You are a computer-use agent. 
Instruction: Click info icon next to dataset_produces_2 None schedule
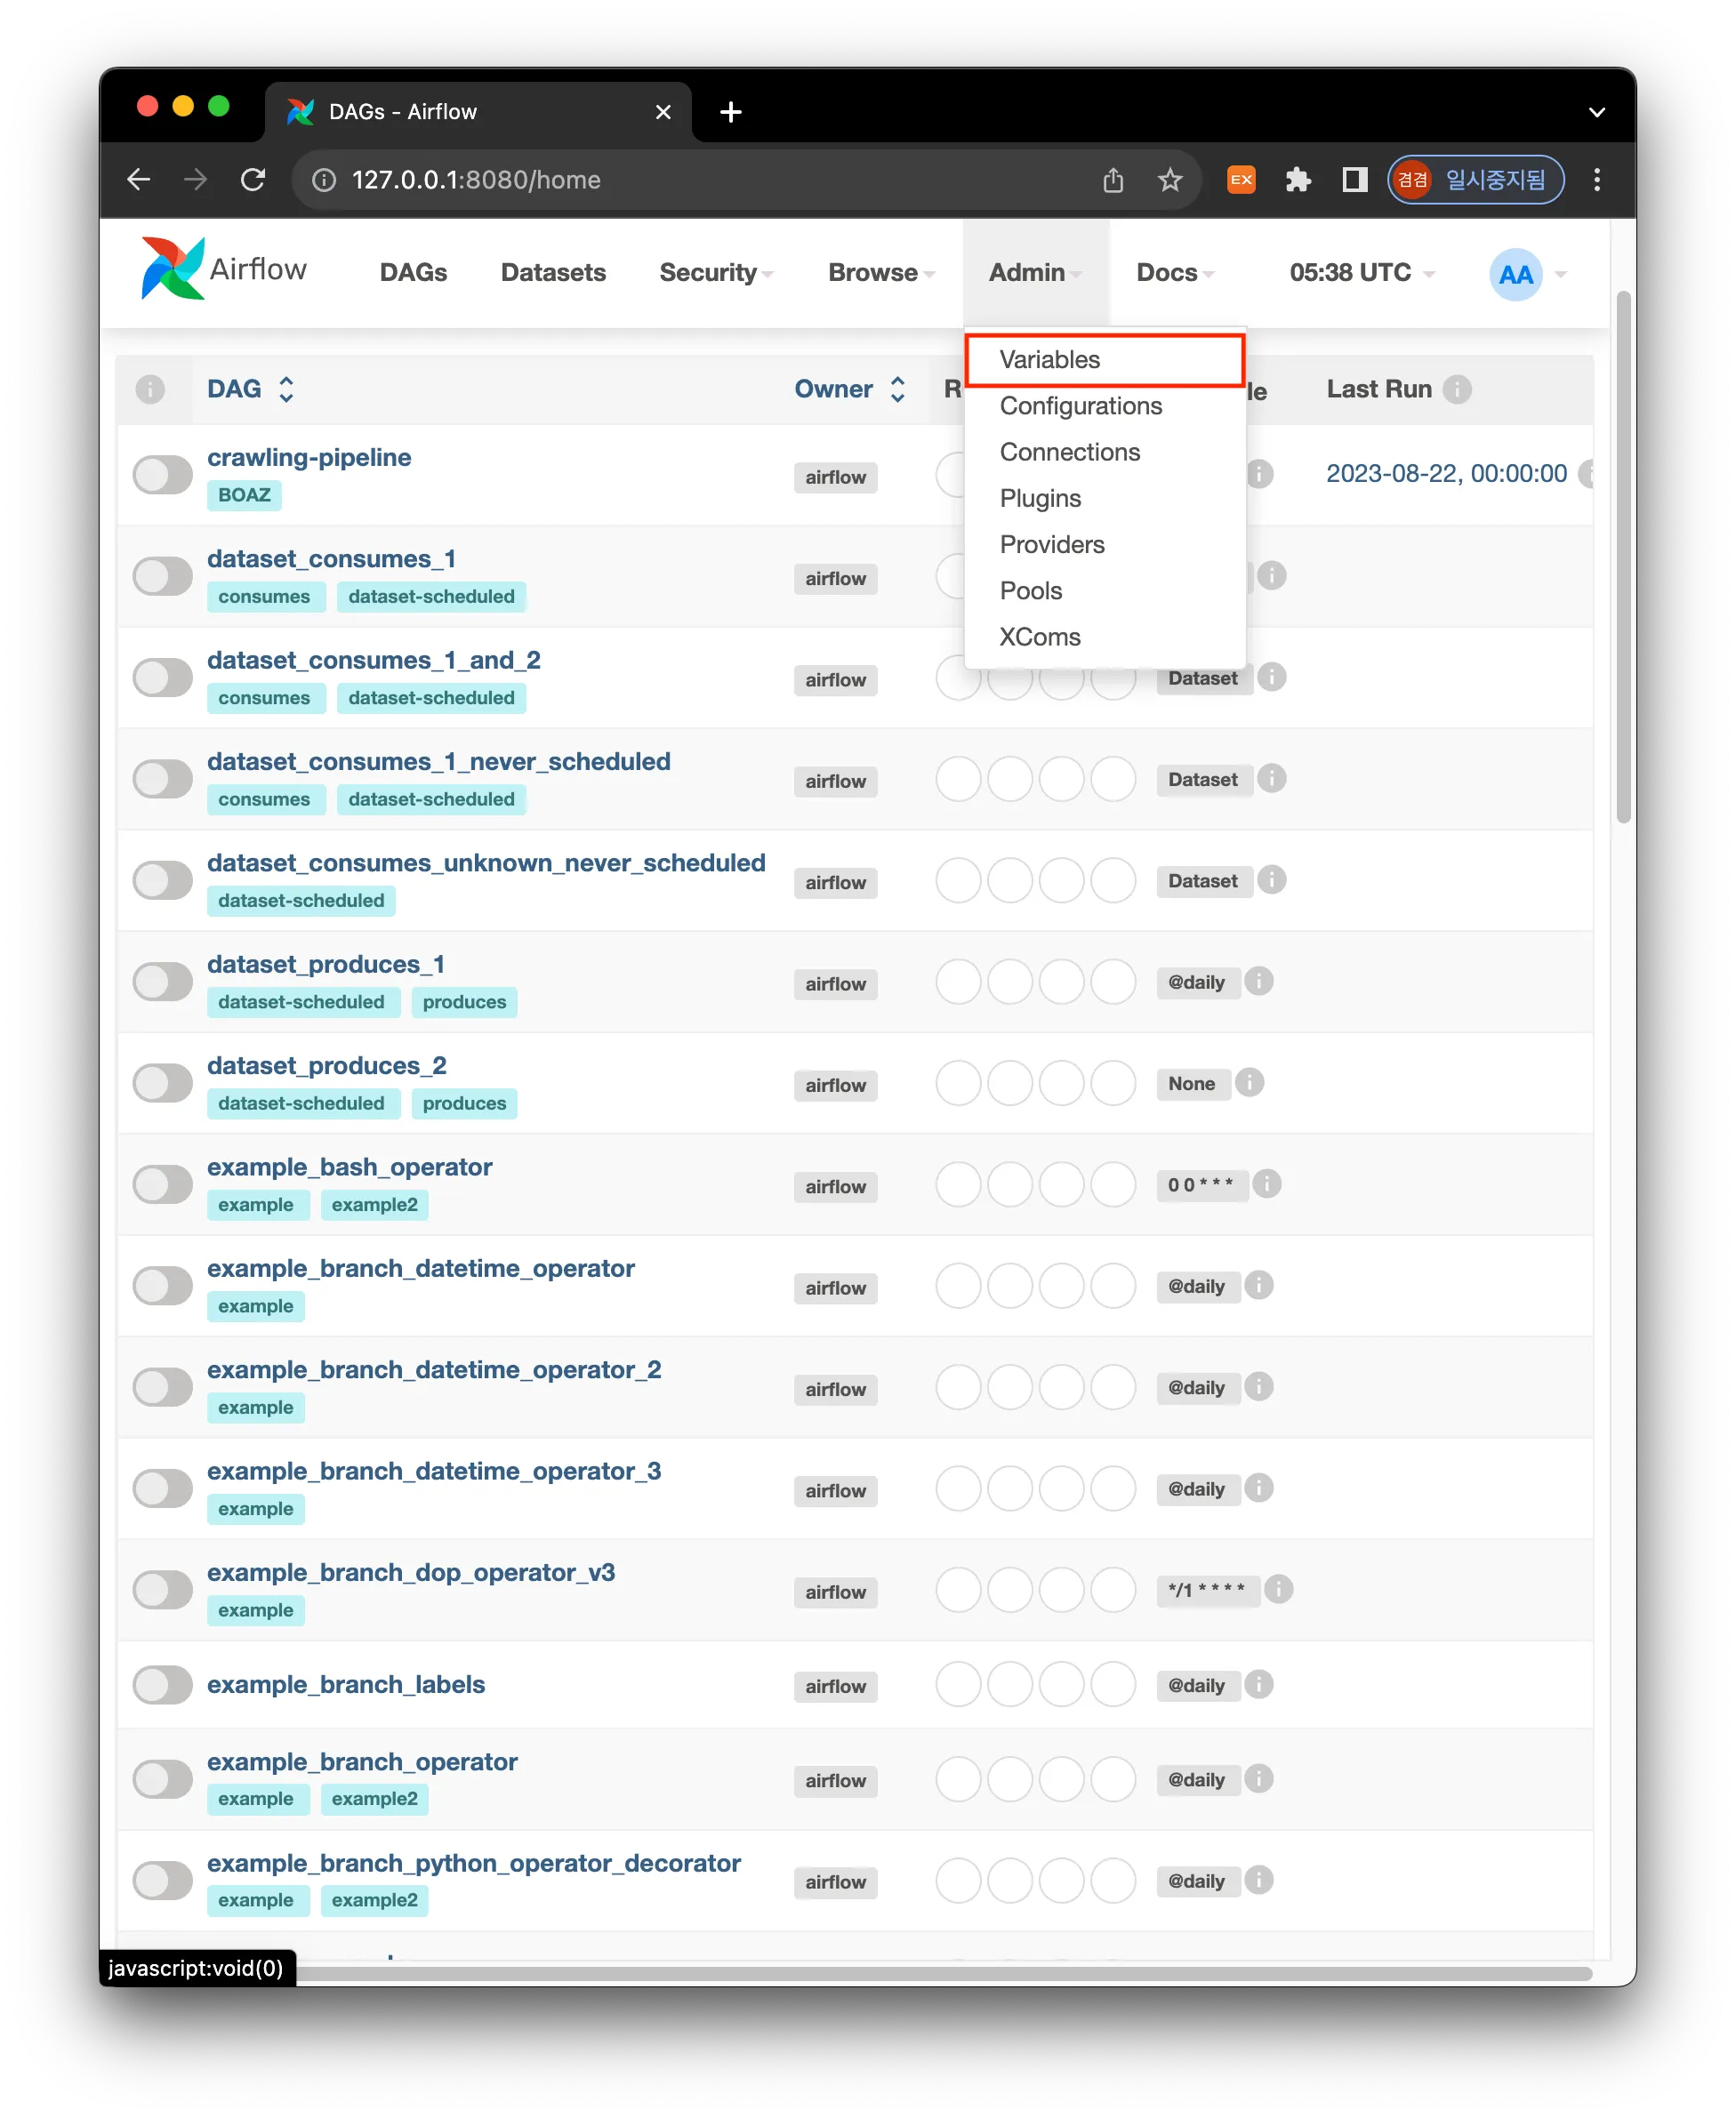[x=1249, y=1082]
